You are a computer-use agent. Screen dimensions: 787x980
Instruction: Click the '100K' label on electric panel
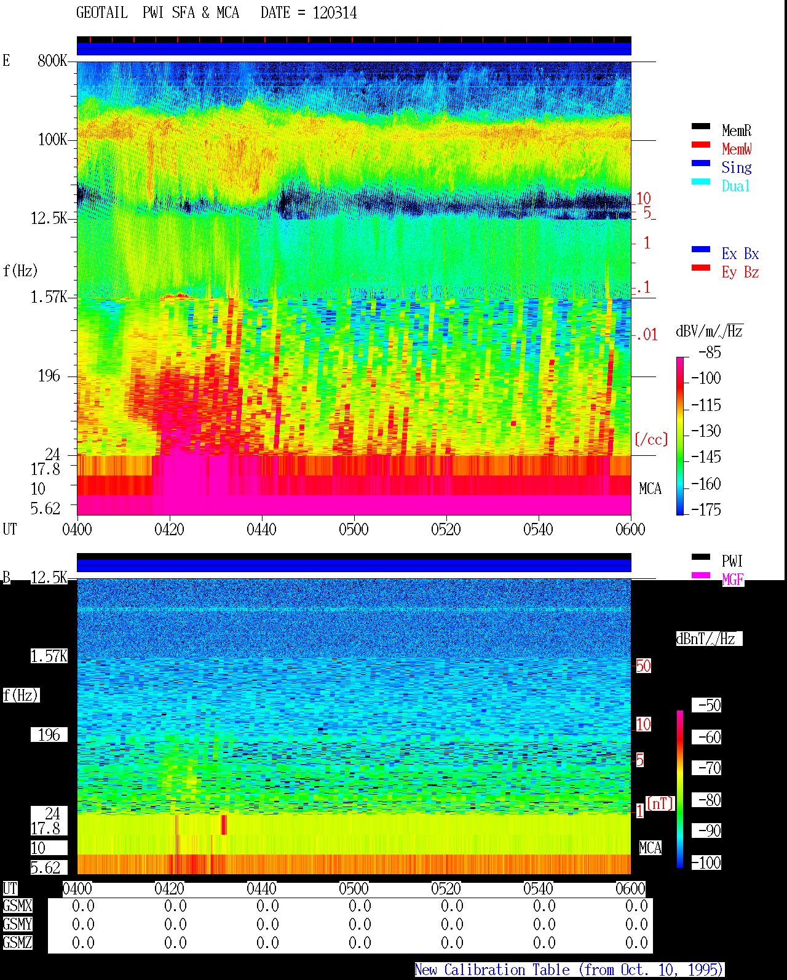(x=52, y=139)
